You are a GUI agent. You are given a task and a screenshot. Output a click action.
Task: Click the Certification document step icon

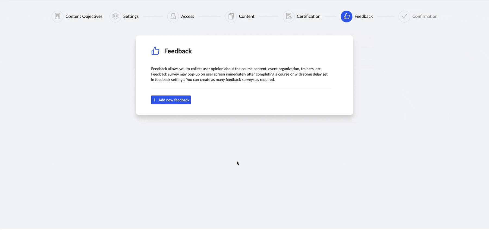[289, 16]
